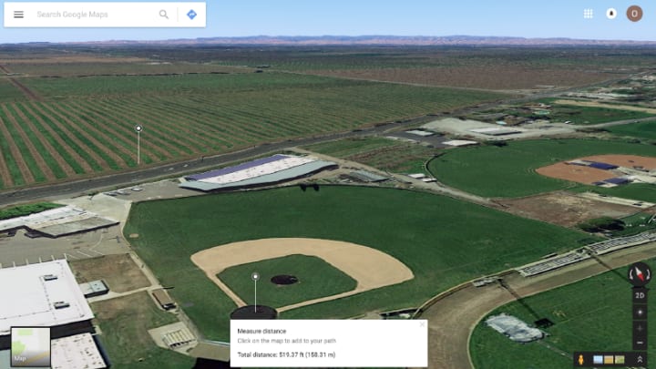Open the hamburger main menu
Viewport: 656px width, 369px height.
(x=18, y=15)
